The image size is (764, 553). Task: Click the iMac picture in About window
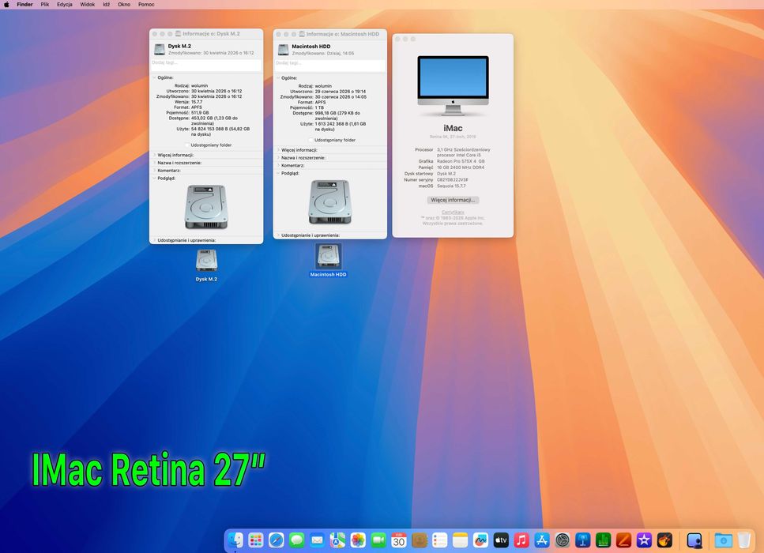(454, 86)
